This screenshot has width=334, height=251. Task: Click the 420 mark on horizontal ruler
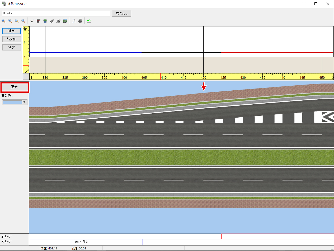point(203,78)
